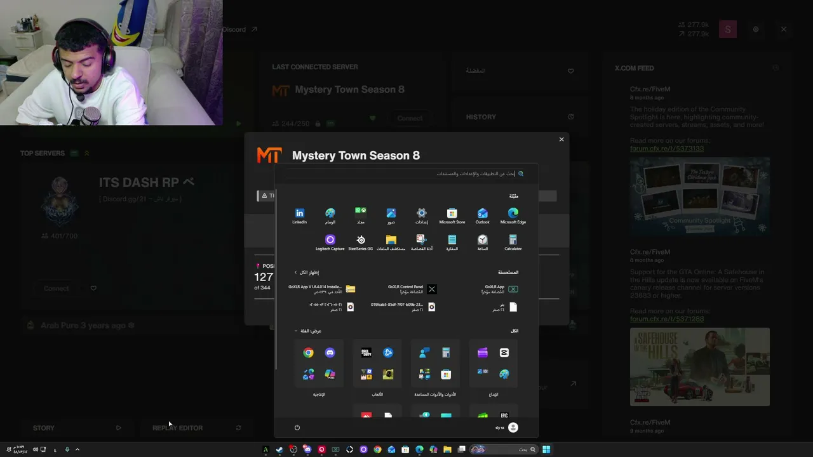Image resolution: width=813 pixels, height=457 pixels.
Task: Open the Discord external link
Action: point(239,29)
